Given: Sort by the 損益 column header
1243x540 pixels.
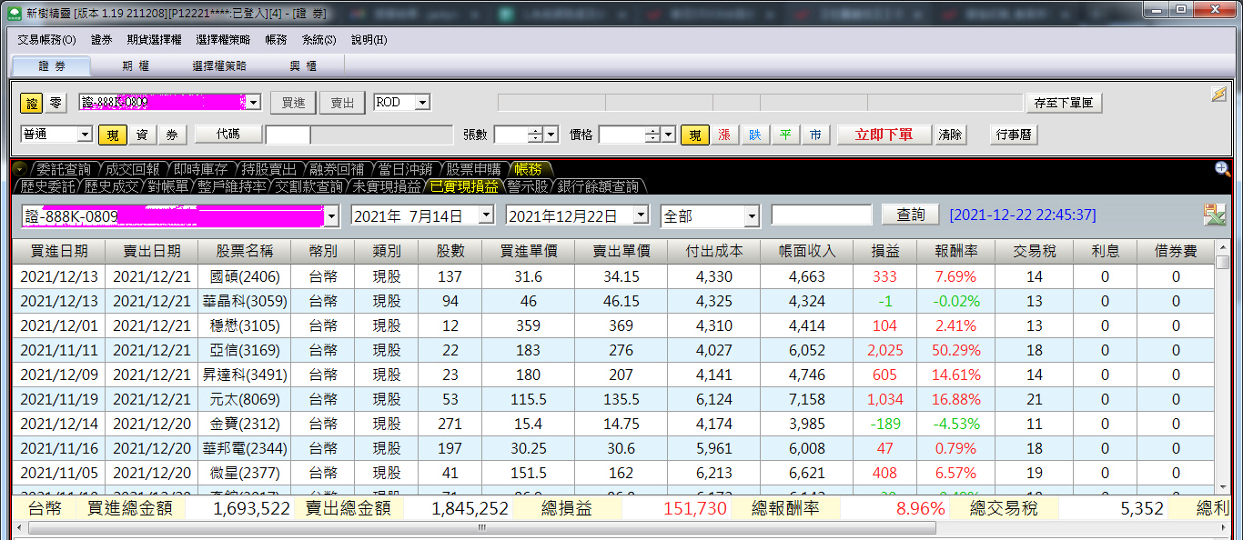Looking at the screenshot, I should click(x=884, y=251).
